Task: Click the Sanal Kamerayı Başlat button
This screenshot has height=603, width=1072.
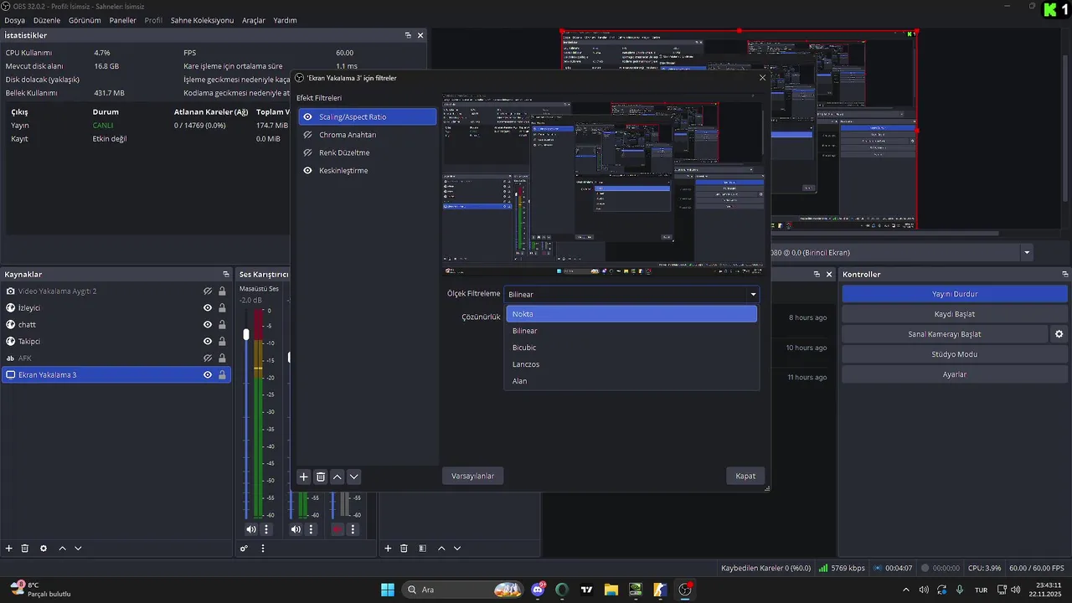Action: click(945, 334)
